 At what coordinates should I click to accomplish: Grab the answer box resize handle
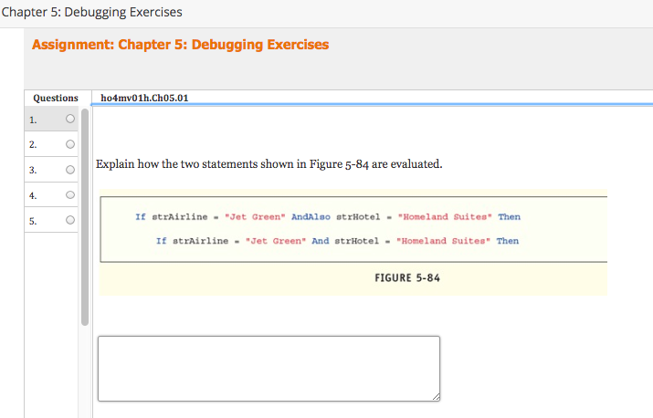tap(436, 397)
